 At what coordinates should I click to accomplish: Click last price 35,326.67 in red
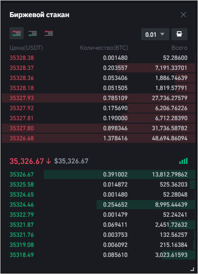(27, 161)
